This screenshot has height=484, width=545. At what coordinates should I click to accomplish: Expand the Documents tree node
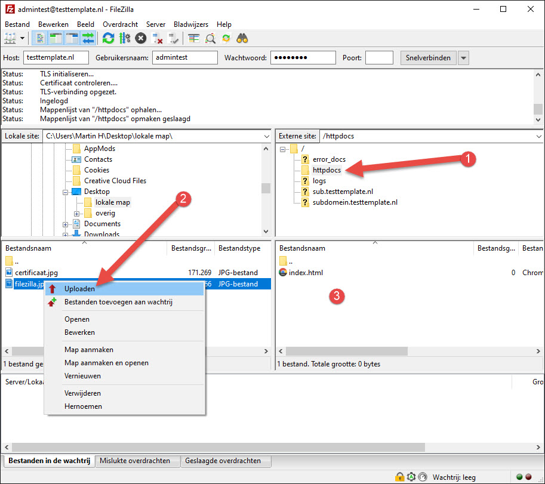[65, 224]
